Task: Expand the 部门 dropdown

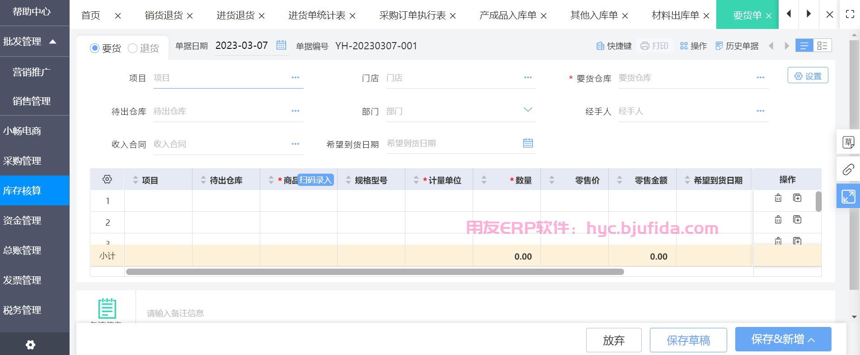Action: (528, 110)
